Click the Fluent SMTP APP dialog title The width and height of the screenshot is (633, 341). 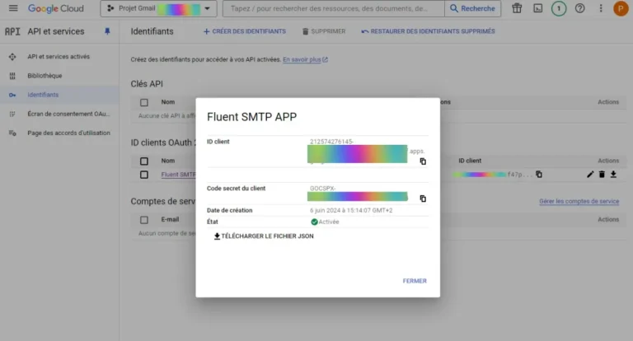tap(251, 117)
